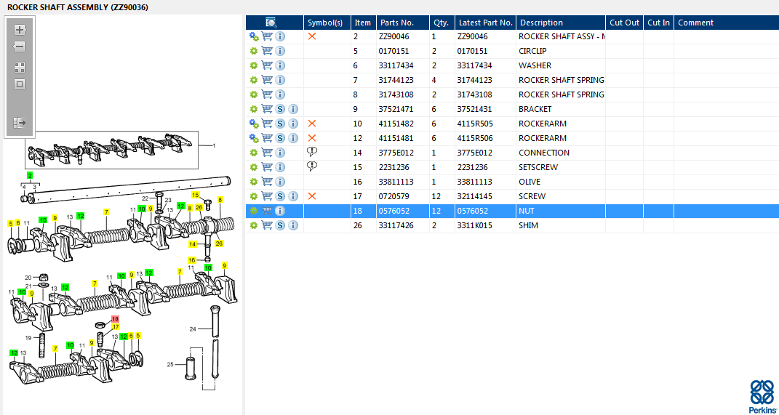Zoom in on the parts diagram
Image resolution: width=779 pixels, height=415 pixels.
(x=20, y=30)
